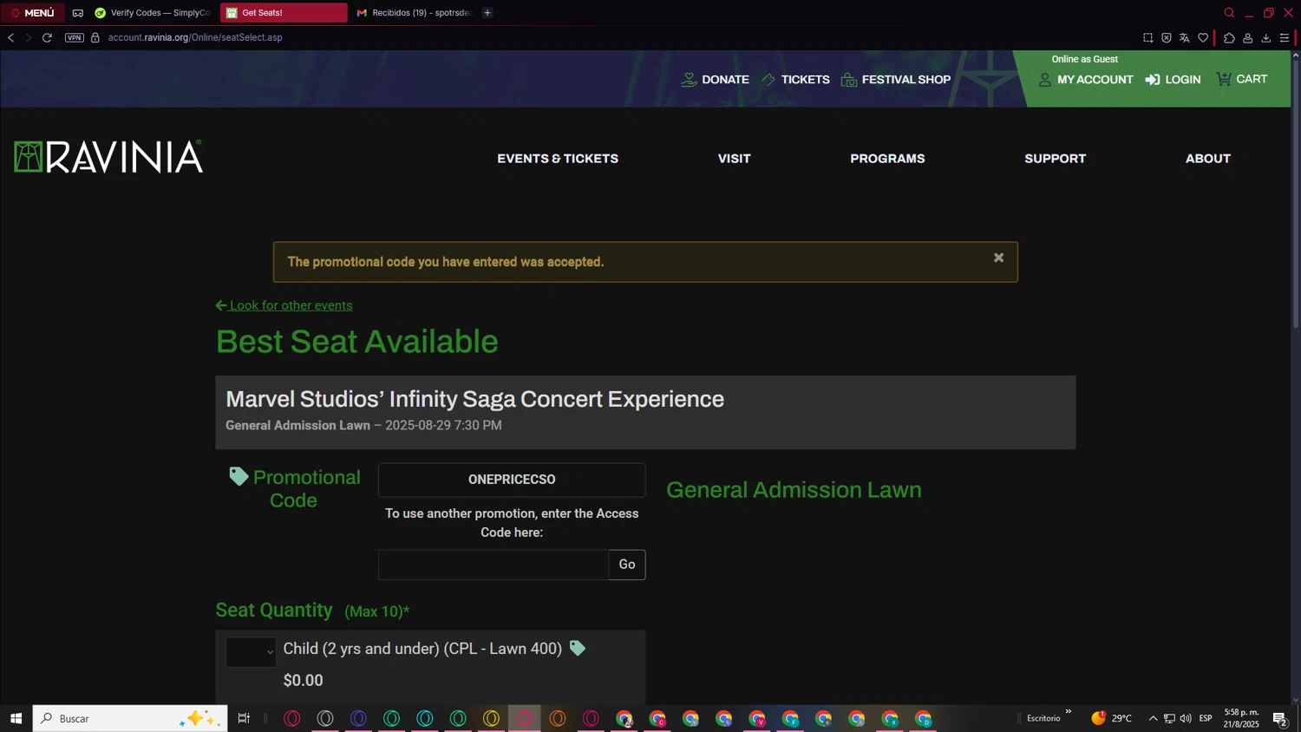This screenshot has height=732, width=1301.
Task: Click the page vertical scrollbar thumb
Action: [x=1296, y=193]
